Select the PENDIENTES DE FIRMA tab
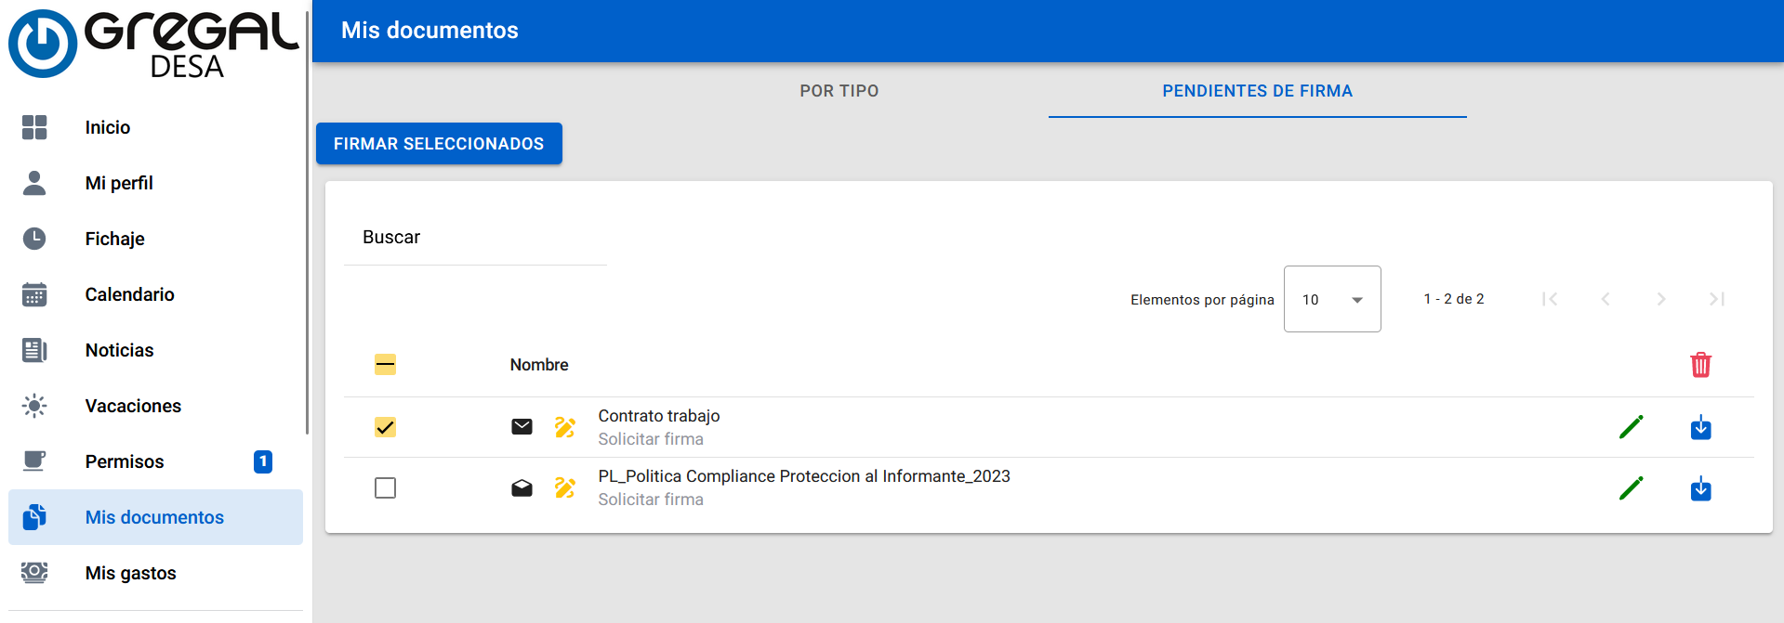This screenshot has width=1784, height=623. [1257, 91]
